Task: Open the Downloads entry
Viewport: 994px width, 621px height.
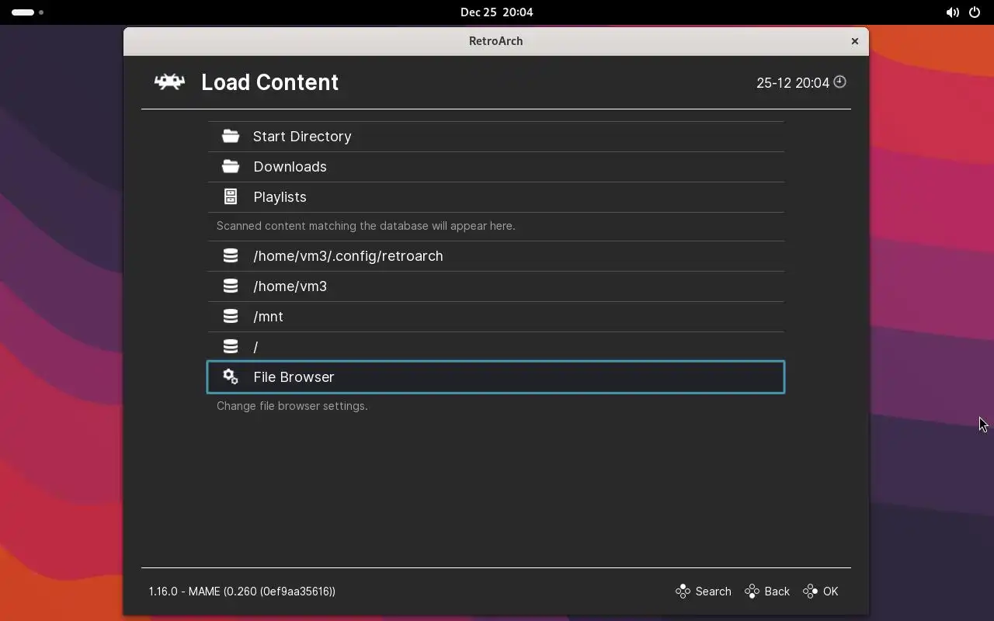Action: [495, 167]
